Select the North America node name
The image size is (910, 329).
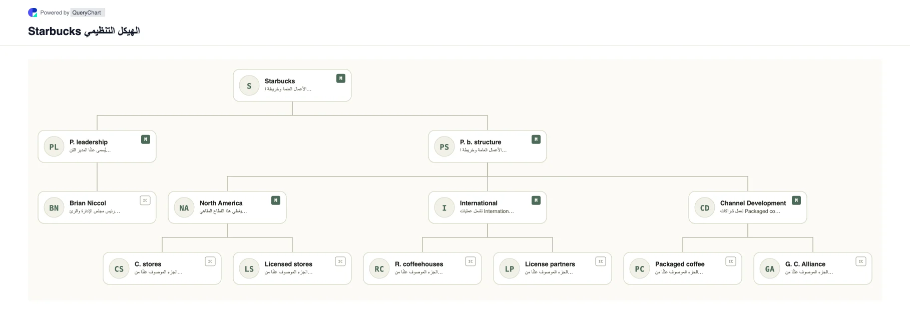pyautogui.click(x=221, y=203)
